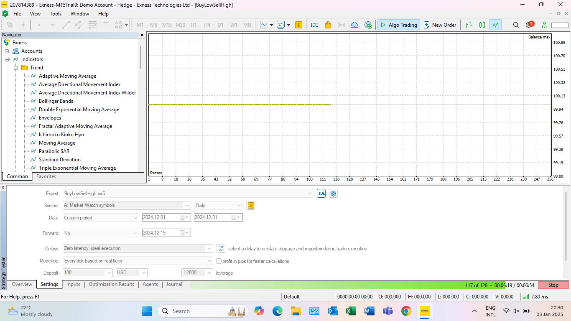Open the View menu
Image resolution: width=571 pixels, height=321 pixels.
[x=36, y=14]
